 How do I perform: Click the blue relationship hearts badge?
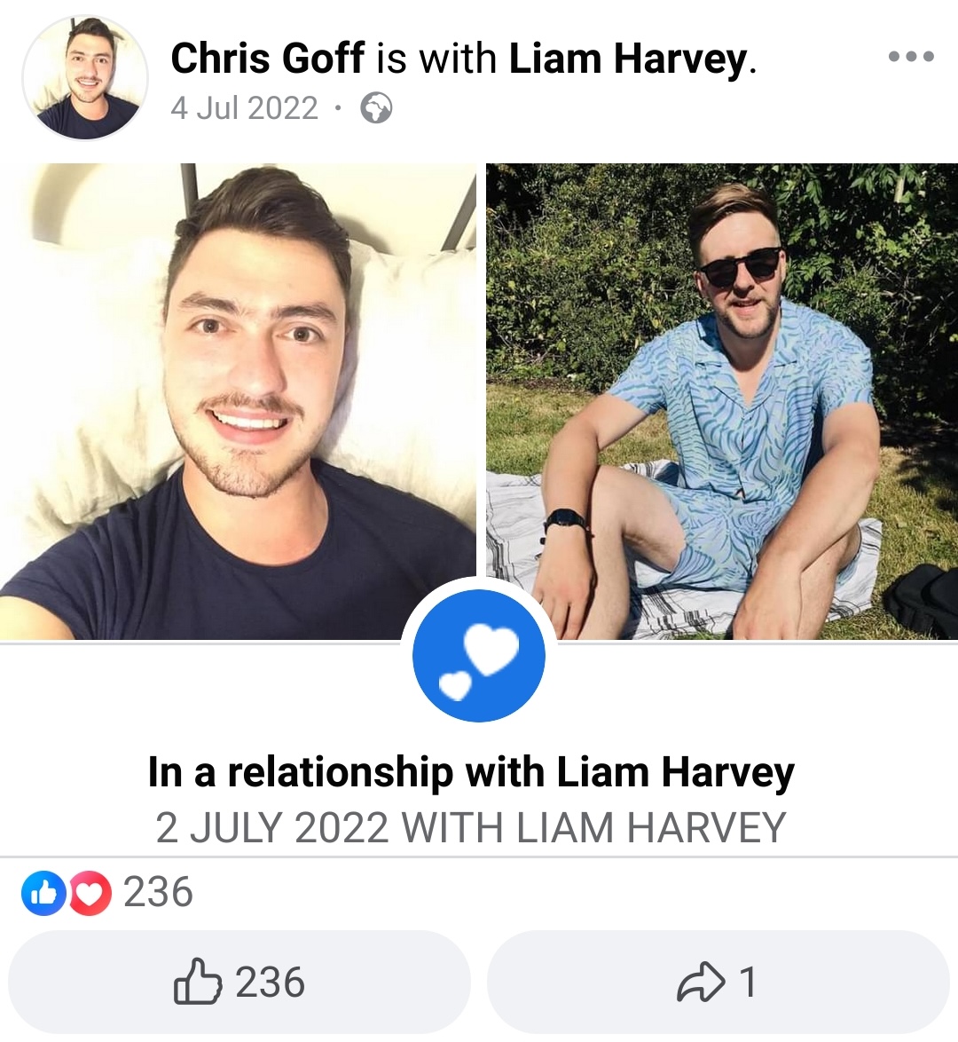[x=479, y=655]
